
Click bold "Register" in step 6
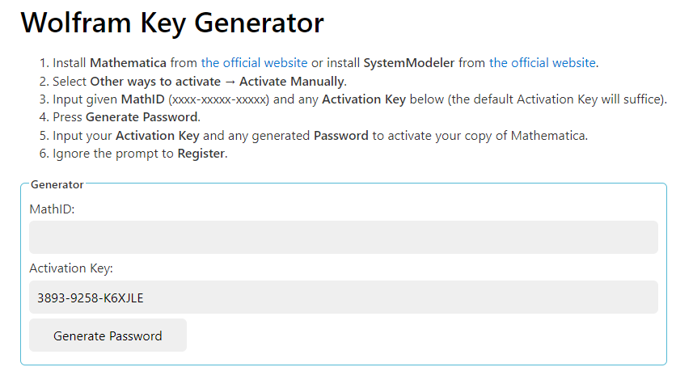(x=201, y=154)
